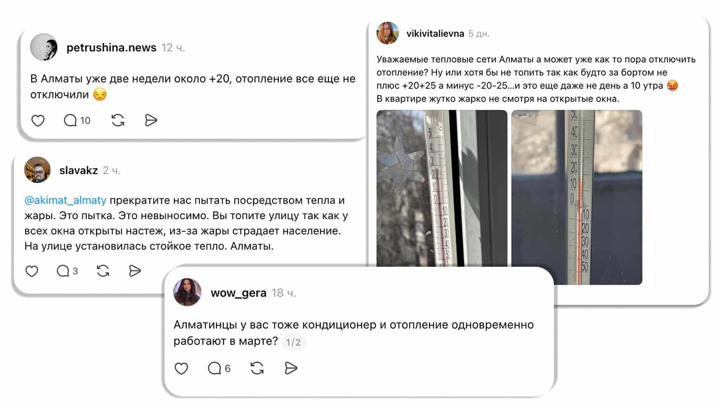Open the @akimat_almaty mention link
Viewport: 723px width, 407px height.
[x=65, y=200]
